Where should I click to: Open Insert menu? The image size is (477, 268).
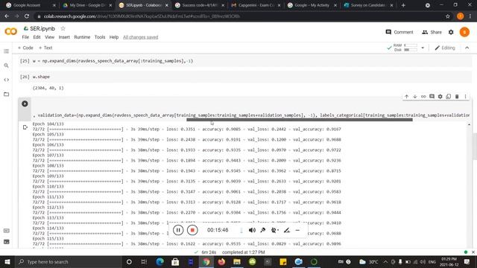[64, 37]
